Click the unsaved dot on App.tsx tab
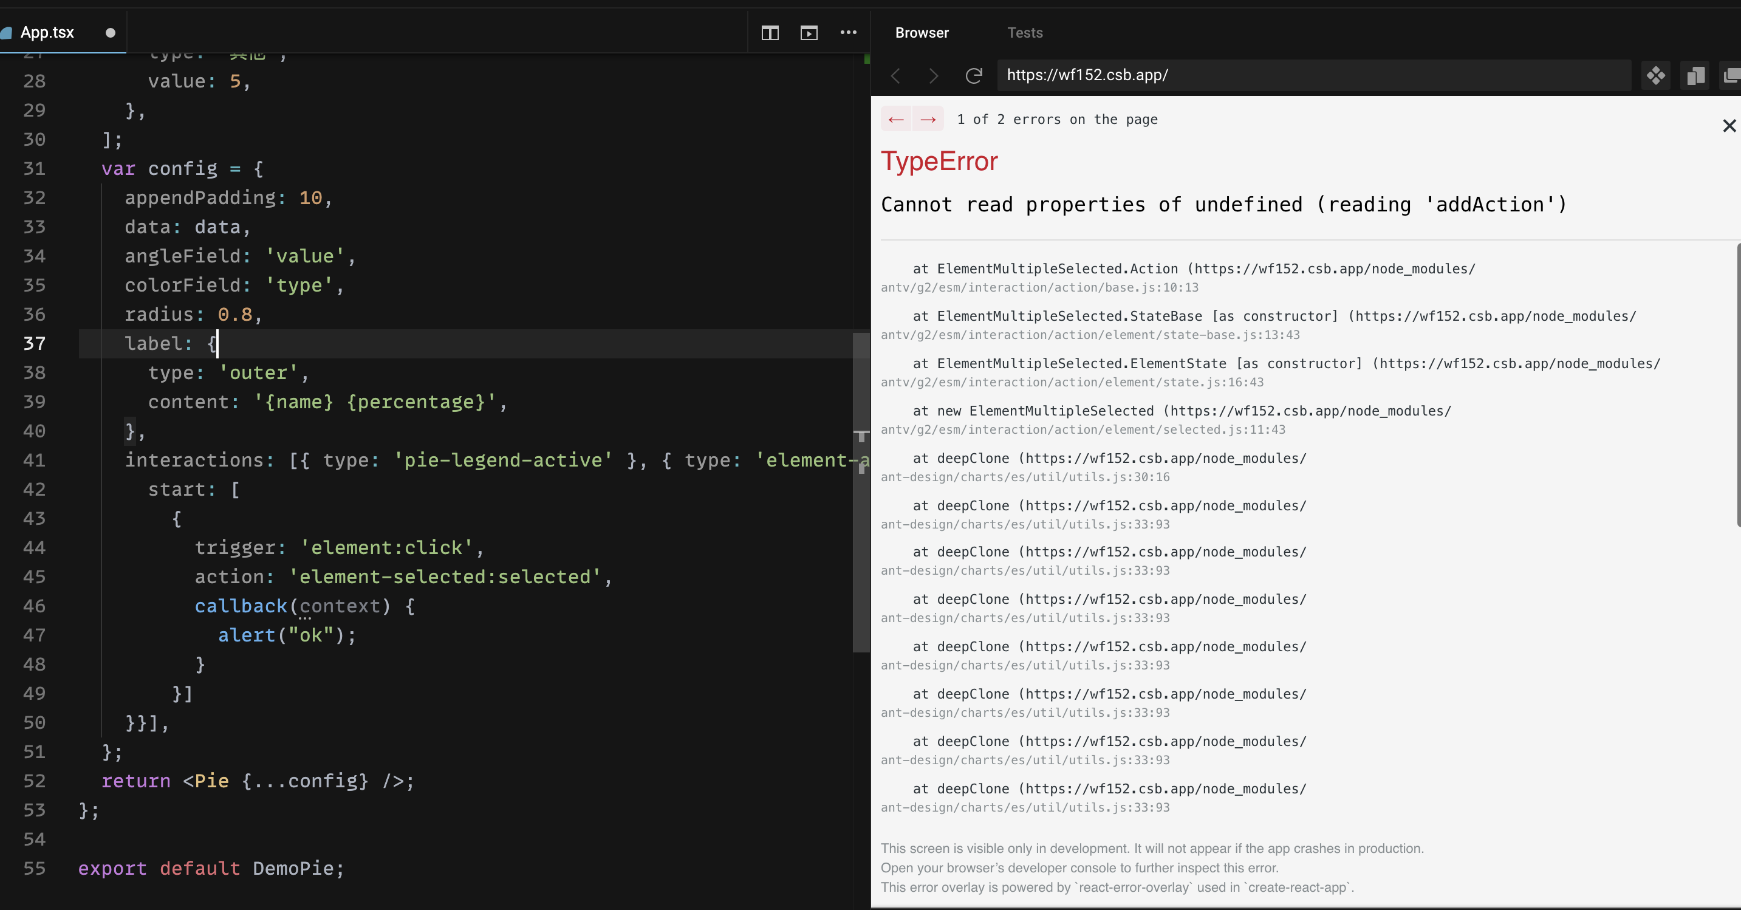Image resolution: width=1741 pixels, height=910 pixels. point(110,32)
